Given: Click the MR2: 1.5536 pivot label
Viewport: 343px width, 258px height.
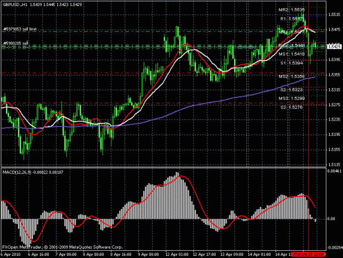Looking at the screenshot, I should click(291, 10).
